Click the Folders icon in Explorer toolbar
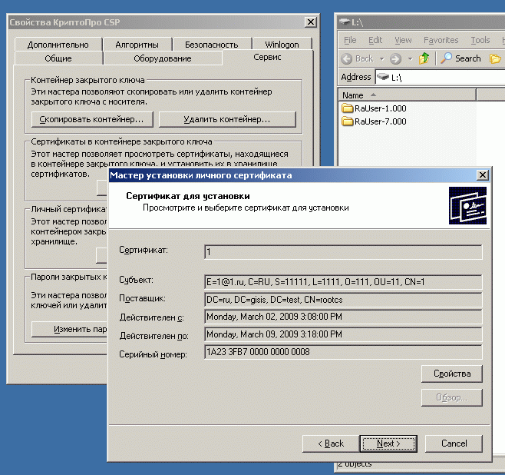505x475 pixels. [495, 58]
